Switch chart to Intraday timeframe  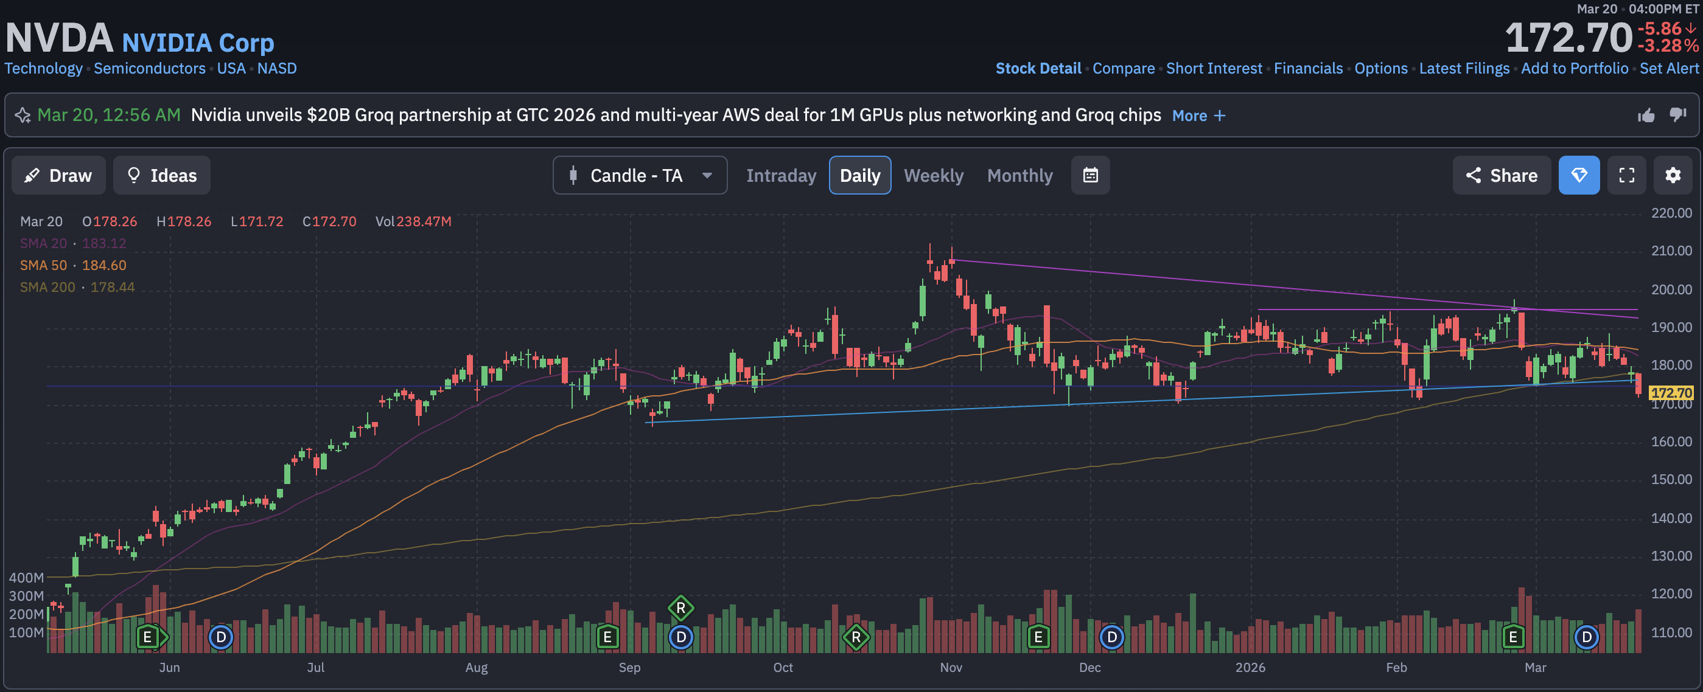click(781, 176)
